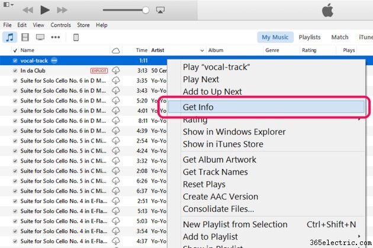Switch to the Playlists tab
This screenshot has height=248, width=373.
point(310,37)
